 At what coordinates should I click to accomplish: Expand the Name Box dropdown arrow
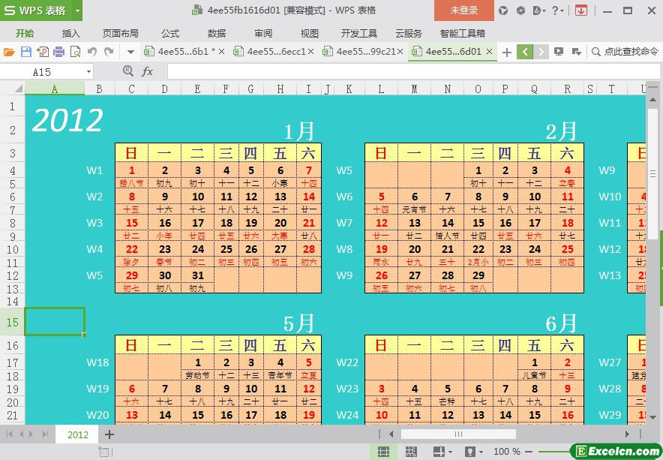[88, 71]
